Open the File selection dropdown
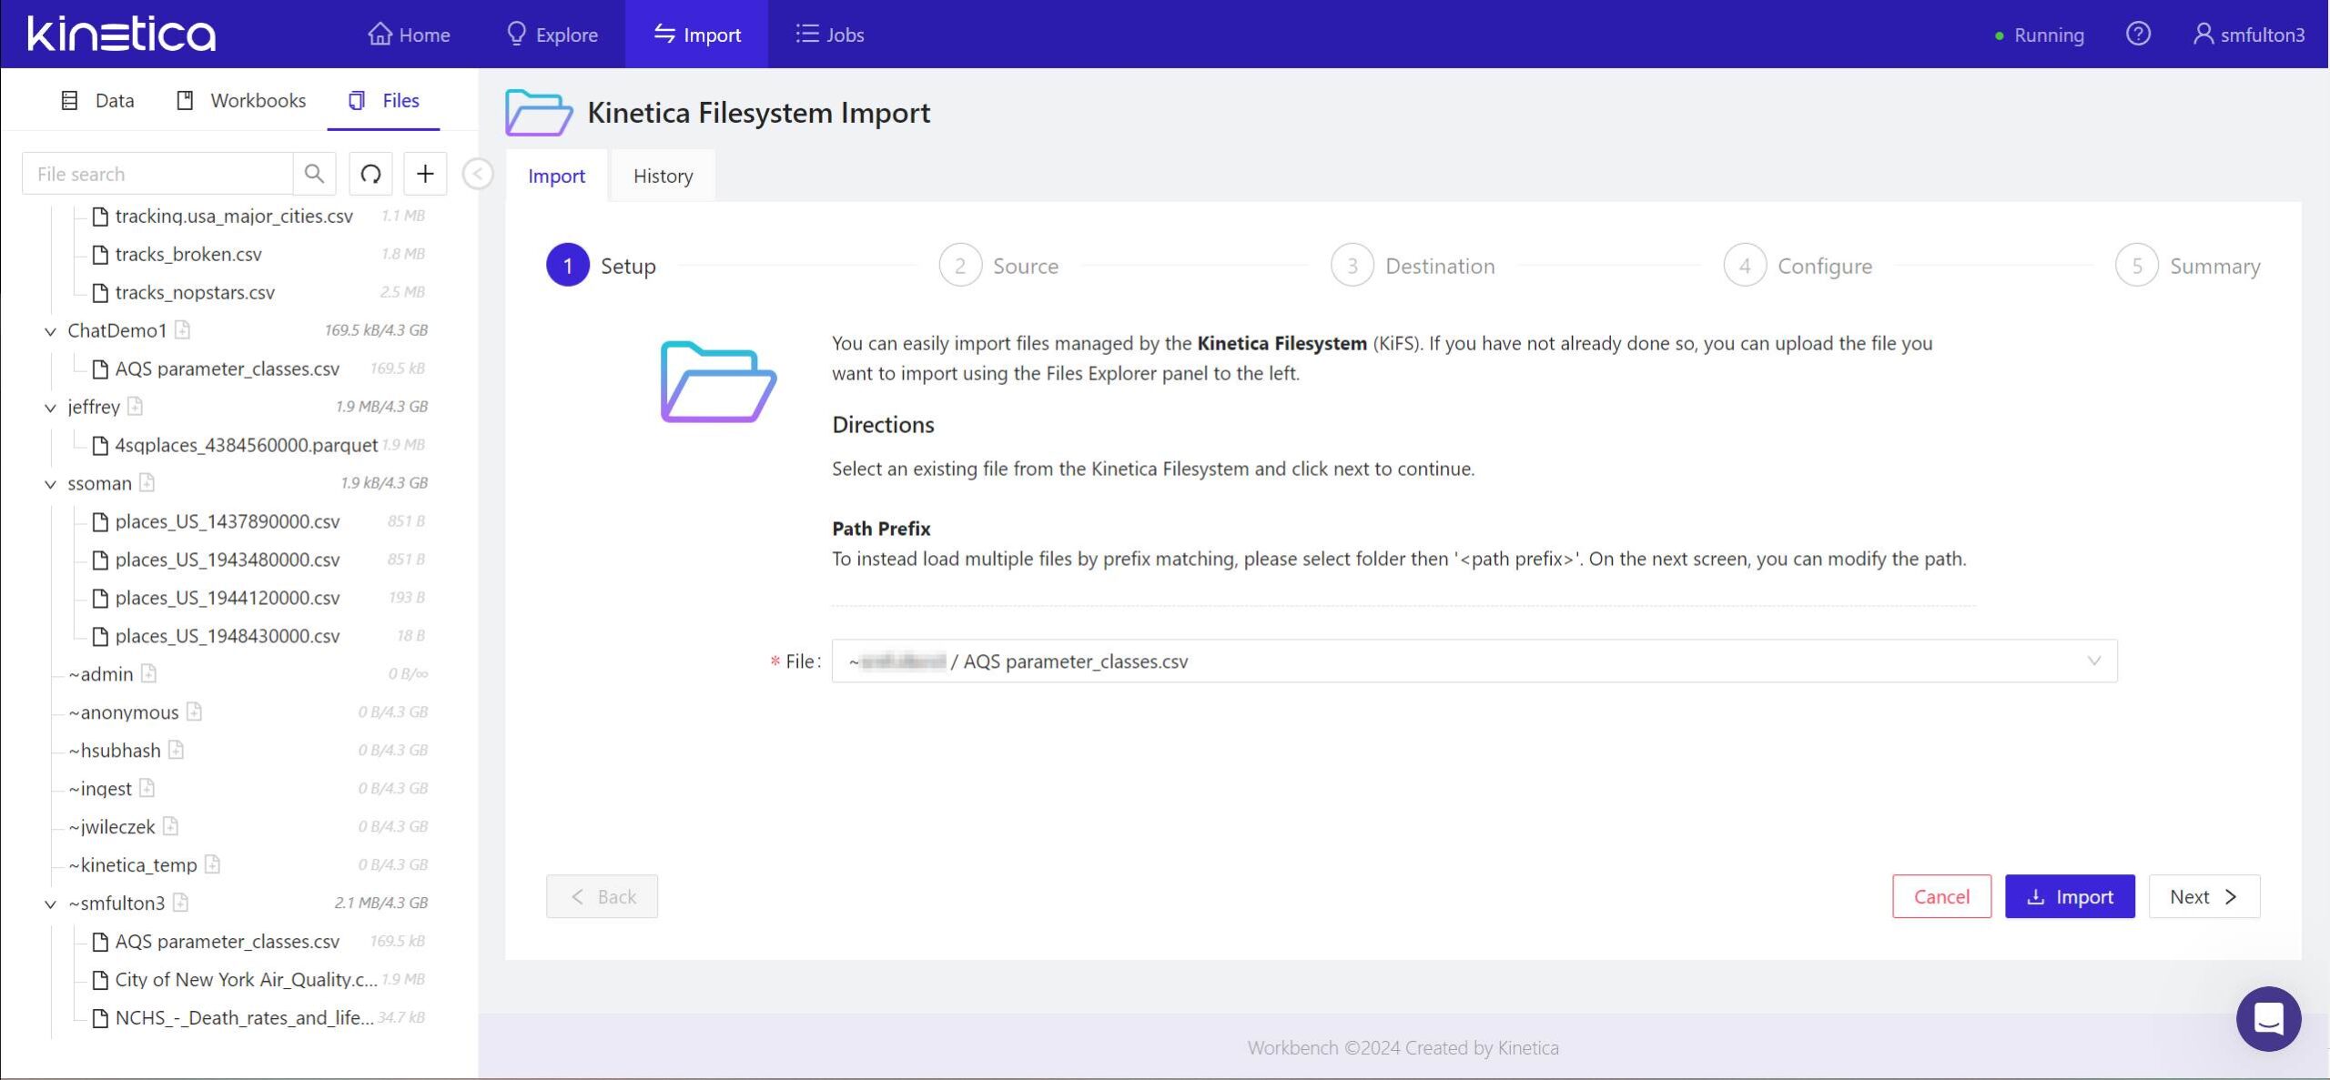 tap(2093, 661)
